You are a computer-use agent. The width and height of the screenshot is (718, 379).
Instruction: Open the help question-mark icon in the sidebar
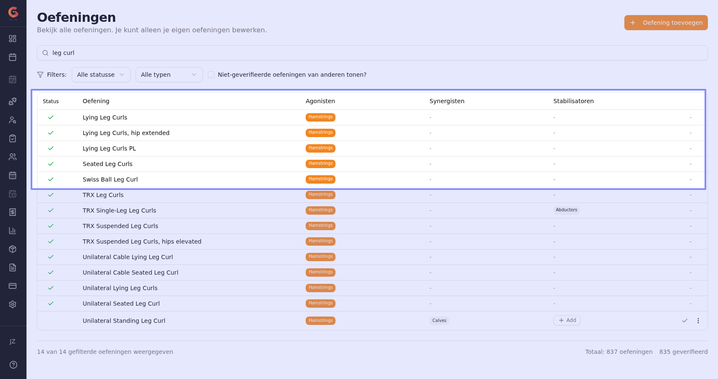point(13,365)
